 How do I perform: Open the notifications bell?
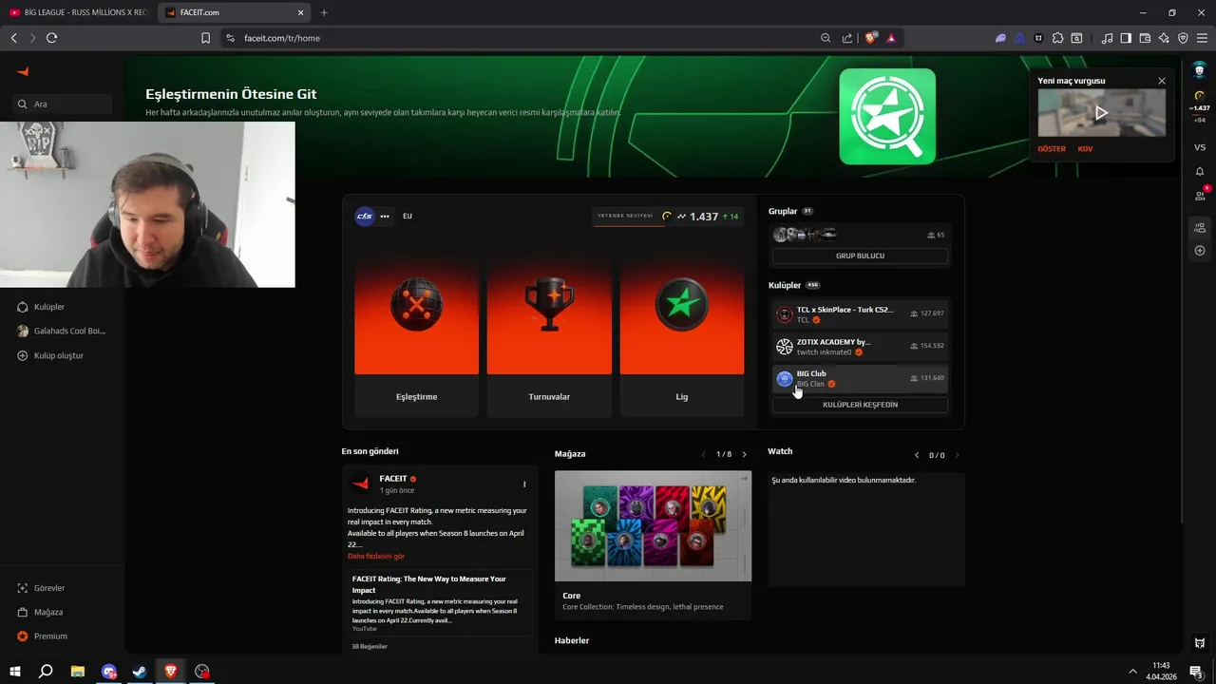tap(1200, 172)
